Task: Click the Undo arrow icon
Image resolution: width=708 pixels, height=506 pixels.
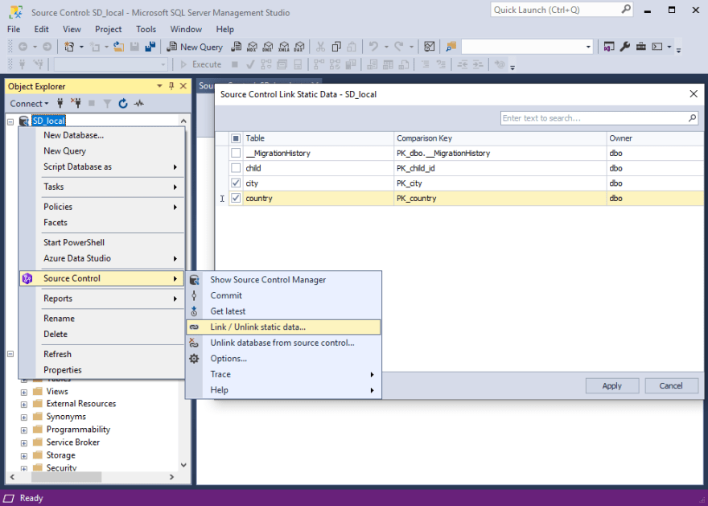Action: click(x=373, y=47)
